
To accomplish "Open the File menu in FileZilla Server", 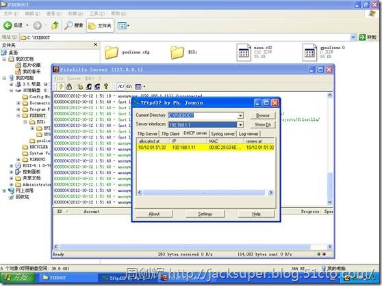I will click(x=59, y=78).
